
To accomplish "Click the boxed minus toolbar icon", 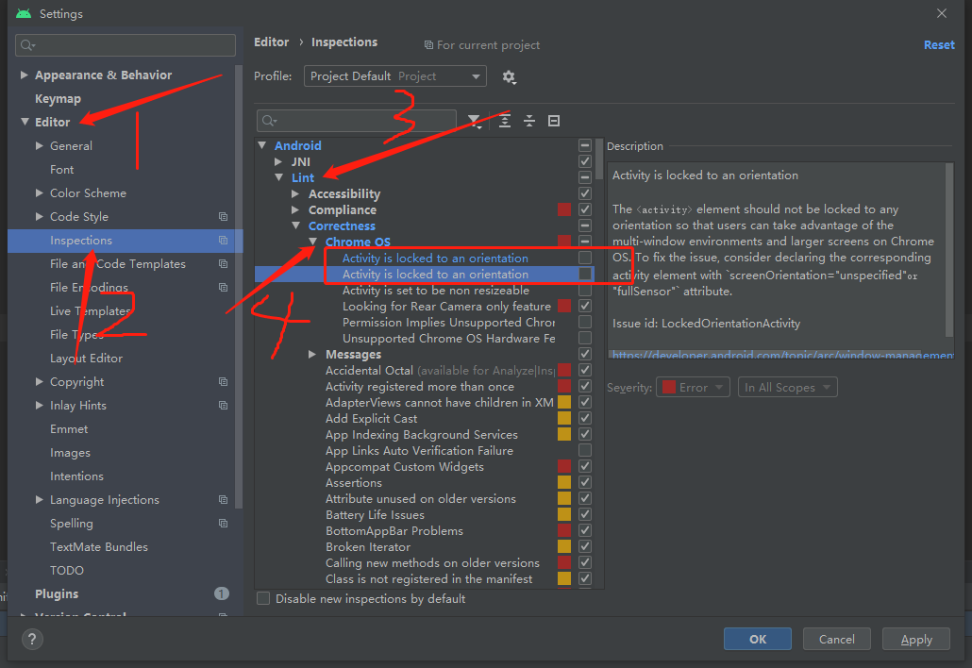I will (x=553, y=121).
